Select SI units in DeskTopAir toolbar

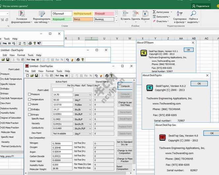38,60
